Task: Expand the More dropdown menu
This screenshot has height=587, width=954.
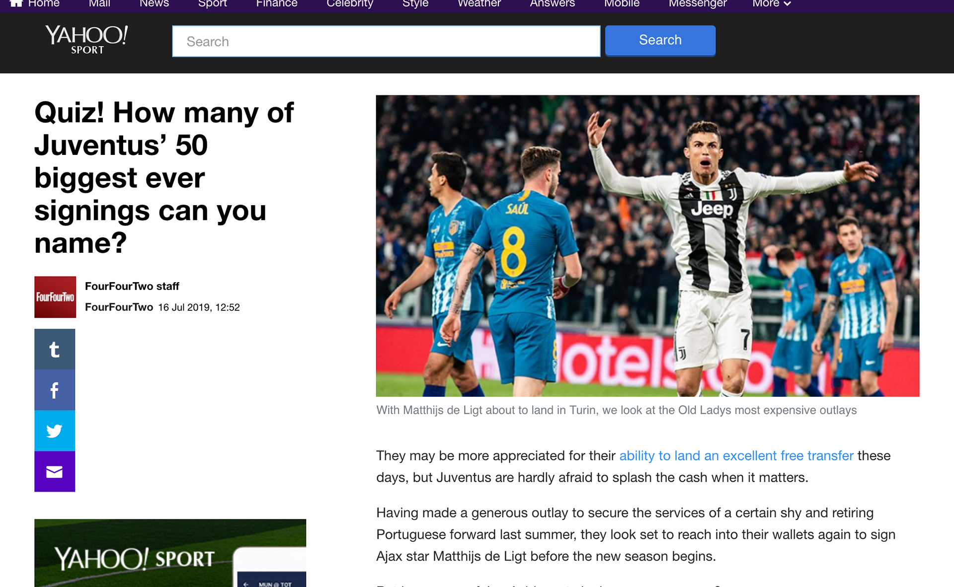Action: pyautogui.click(x=771, y=3)
